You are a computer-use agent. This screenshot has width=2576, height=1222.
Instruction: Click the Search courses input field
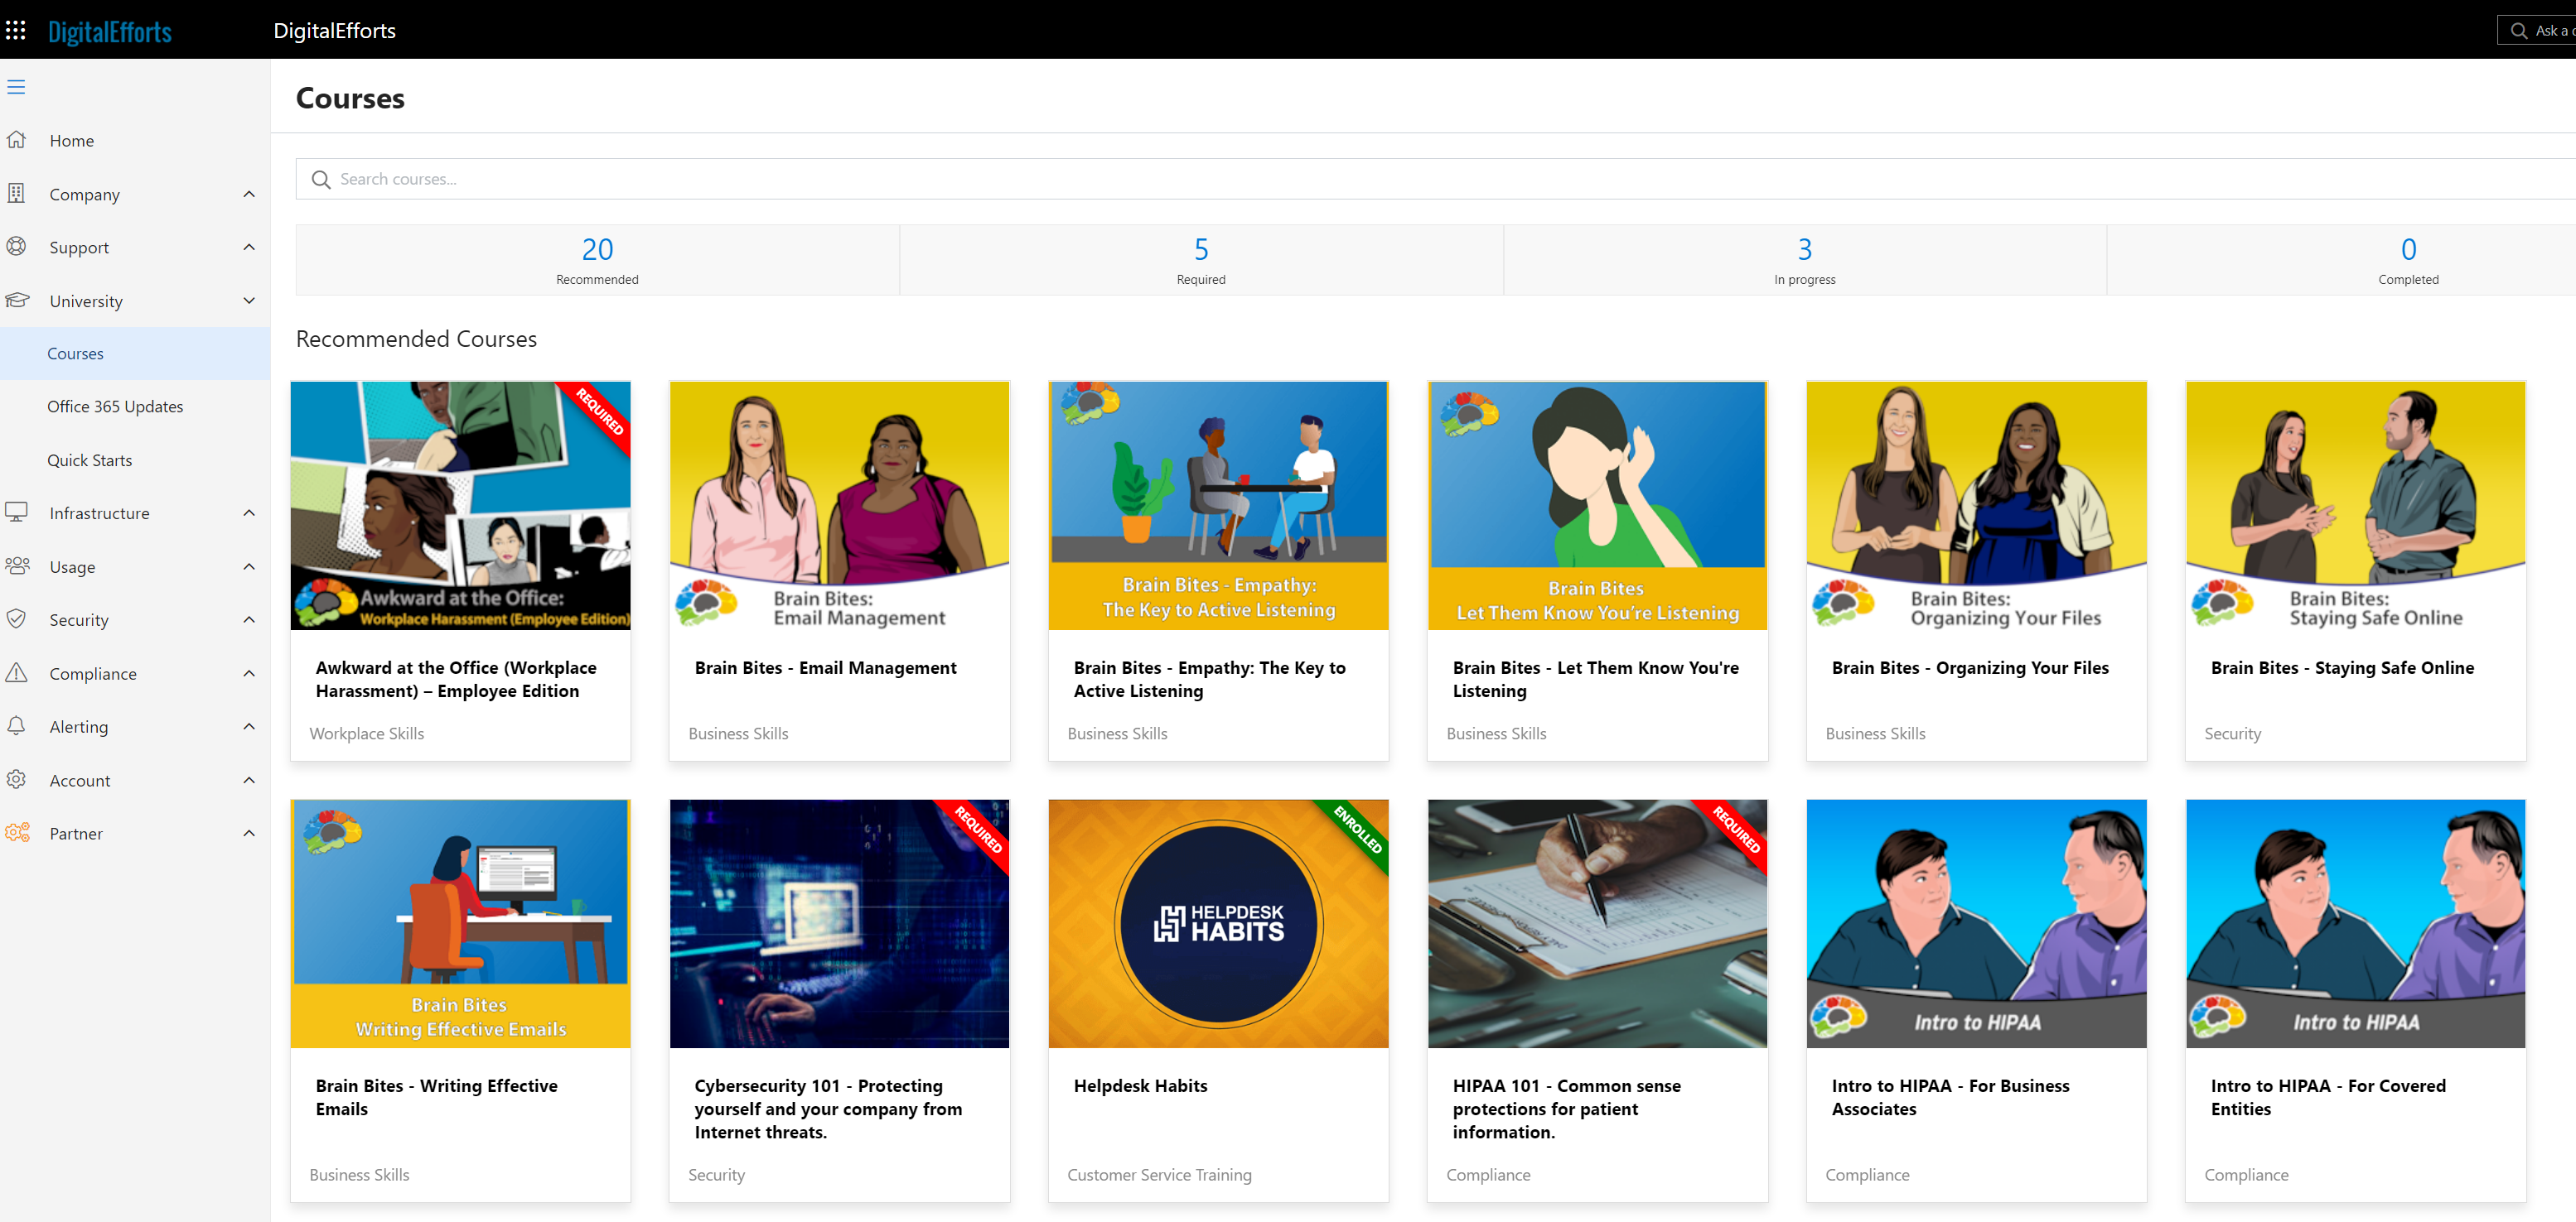click(1436, 179)
